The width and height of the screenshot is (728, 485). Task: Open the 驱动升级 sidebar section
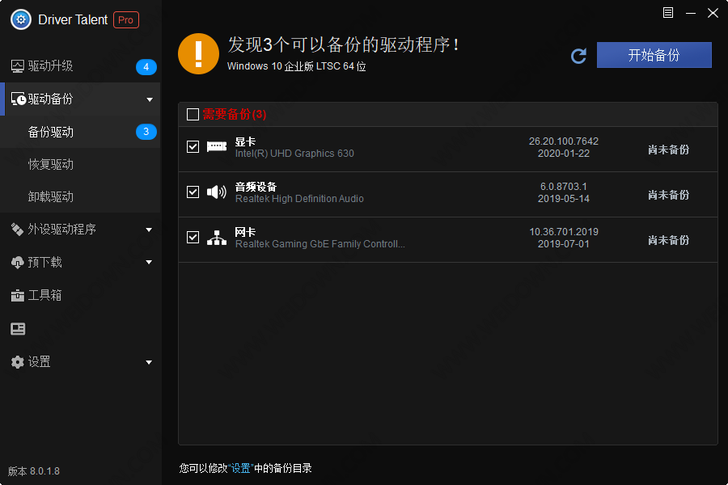[x=80, y=66]
